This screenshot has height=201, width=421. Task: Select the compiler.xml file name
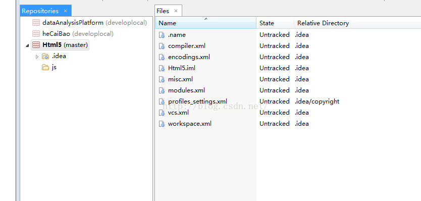[187, 46]
